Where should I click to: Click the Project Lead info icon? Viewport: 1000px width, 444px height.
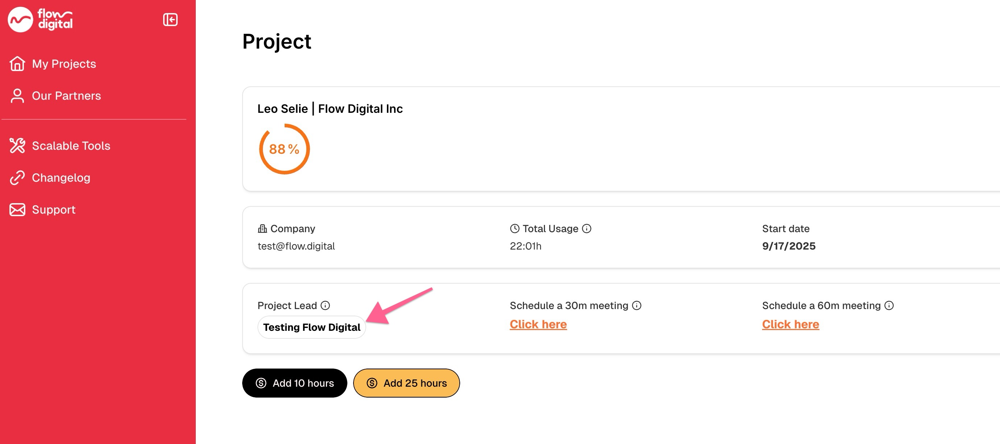click(325, 305)
